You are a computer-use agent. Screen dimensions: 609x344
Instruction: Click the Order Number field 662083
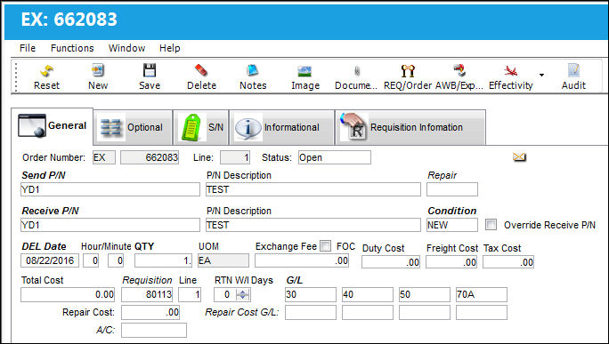(x=150, y=157)
